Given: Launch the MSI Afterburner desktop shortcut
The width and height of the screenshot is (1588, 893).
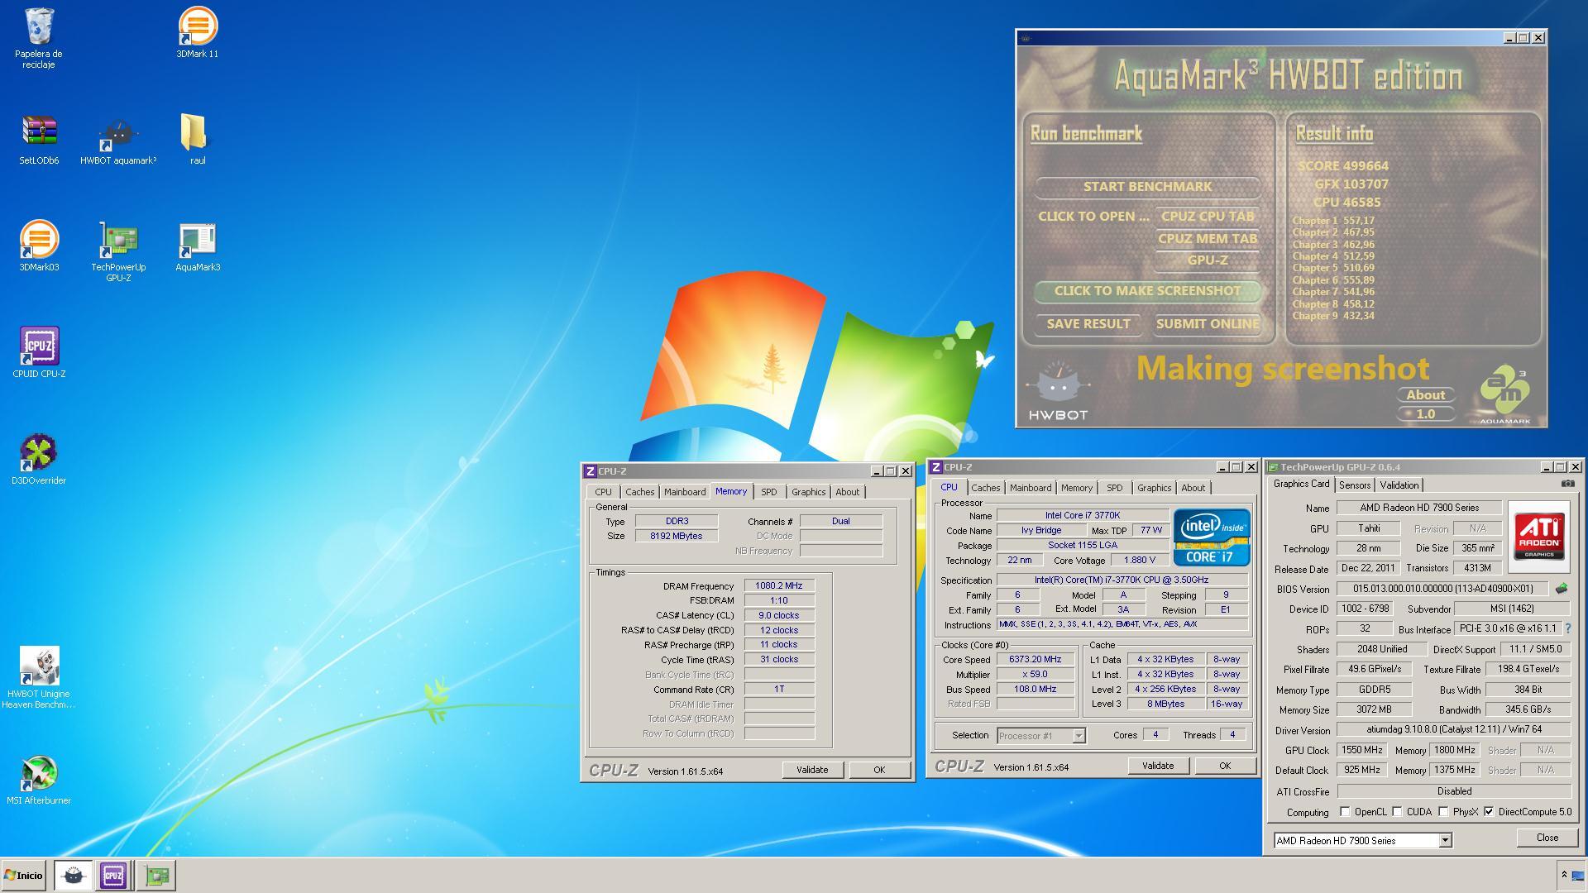Looking at the screenshot, I should [39, 779].
